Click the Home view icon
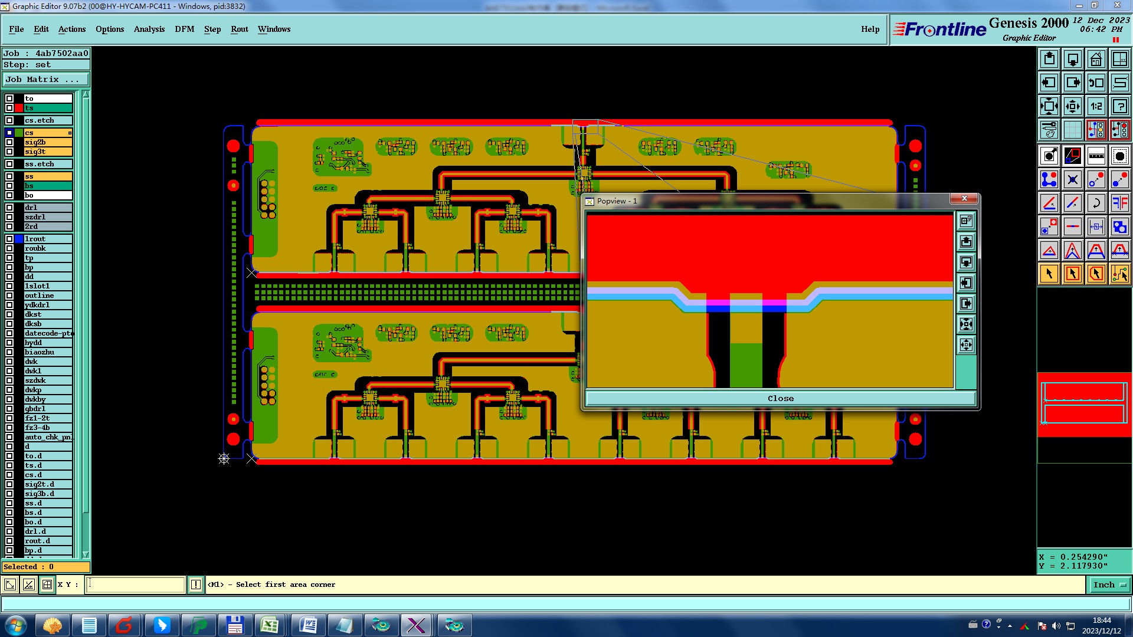 point(1096,59)
